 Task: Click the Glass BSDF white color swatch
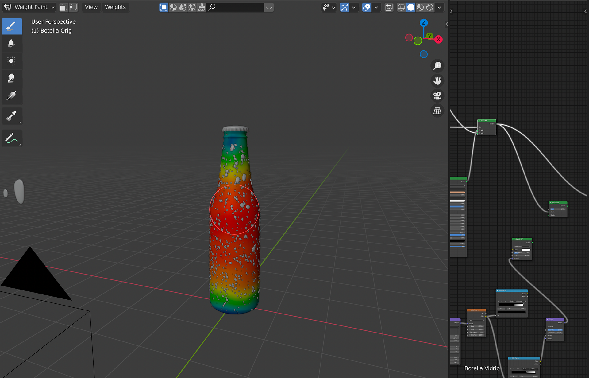525,250
